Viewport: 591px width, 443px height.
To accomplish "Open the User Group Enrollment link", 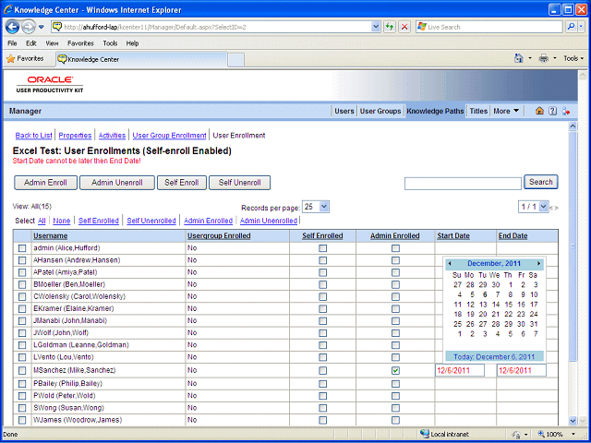I will coord(170,136).
